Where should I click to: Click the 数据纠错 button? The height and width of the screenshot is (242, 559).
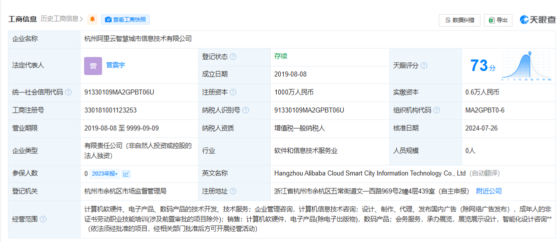click(x=459, y=20)
